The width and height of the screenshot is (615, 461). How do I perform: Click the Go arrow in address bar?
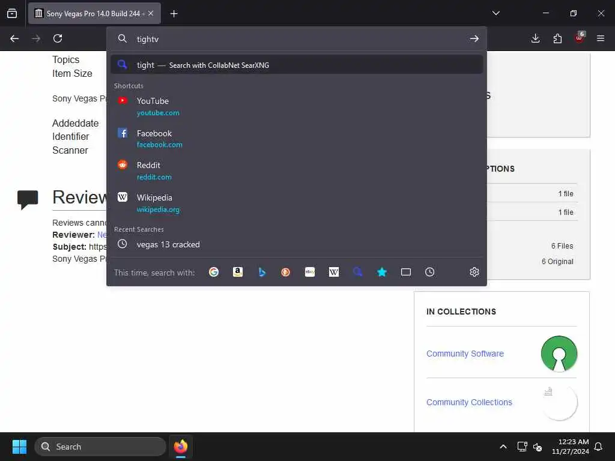click(474, 38)
